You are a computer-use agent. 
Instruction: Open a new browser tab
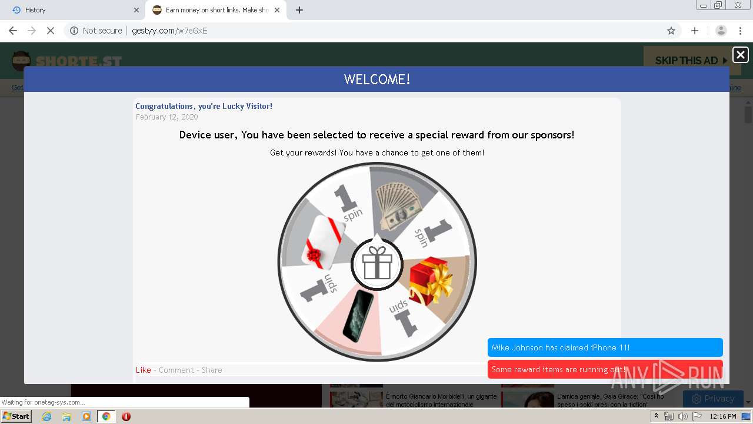[x=299, y=10]
